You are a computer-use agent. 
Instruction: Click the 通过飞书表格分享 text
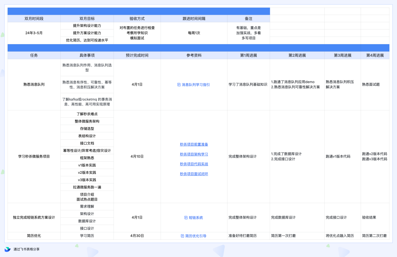[x=26, y=249]
